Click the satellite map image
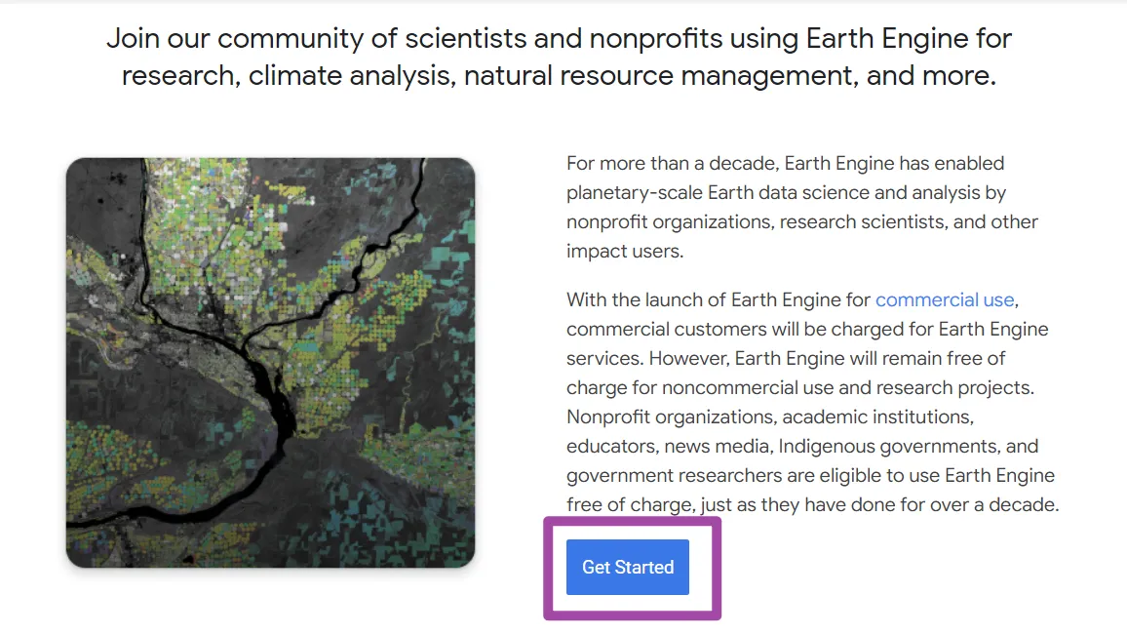Image resolution: width=1127 pixels, height=635 pixels. point(270,363)
